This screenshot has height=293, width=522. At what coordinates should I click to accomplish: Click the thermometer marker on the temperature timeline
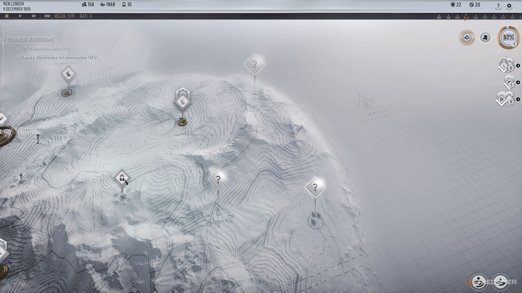[465, 17]
